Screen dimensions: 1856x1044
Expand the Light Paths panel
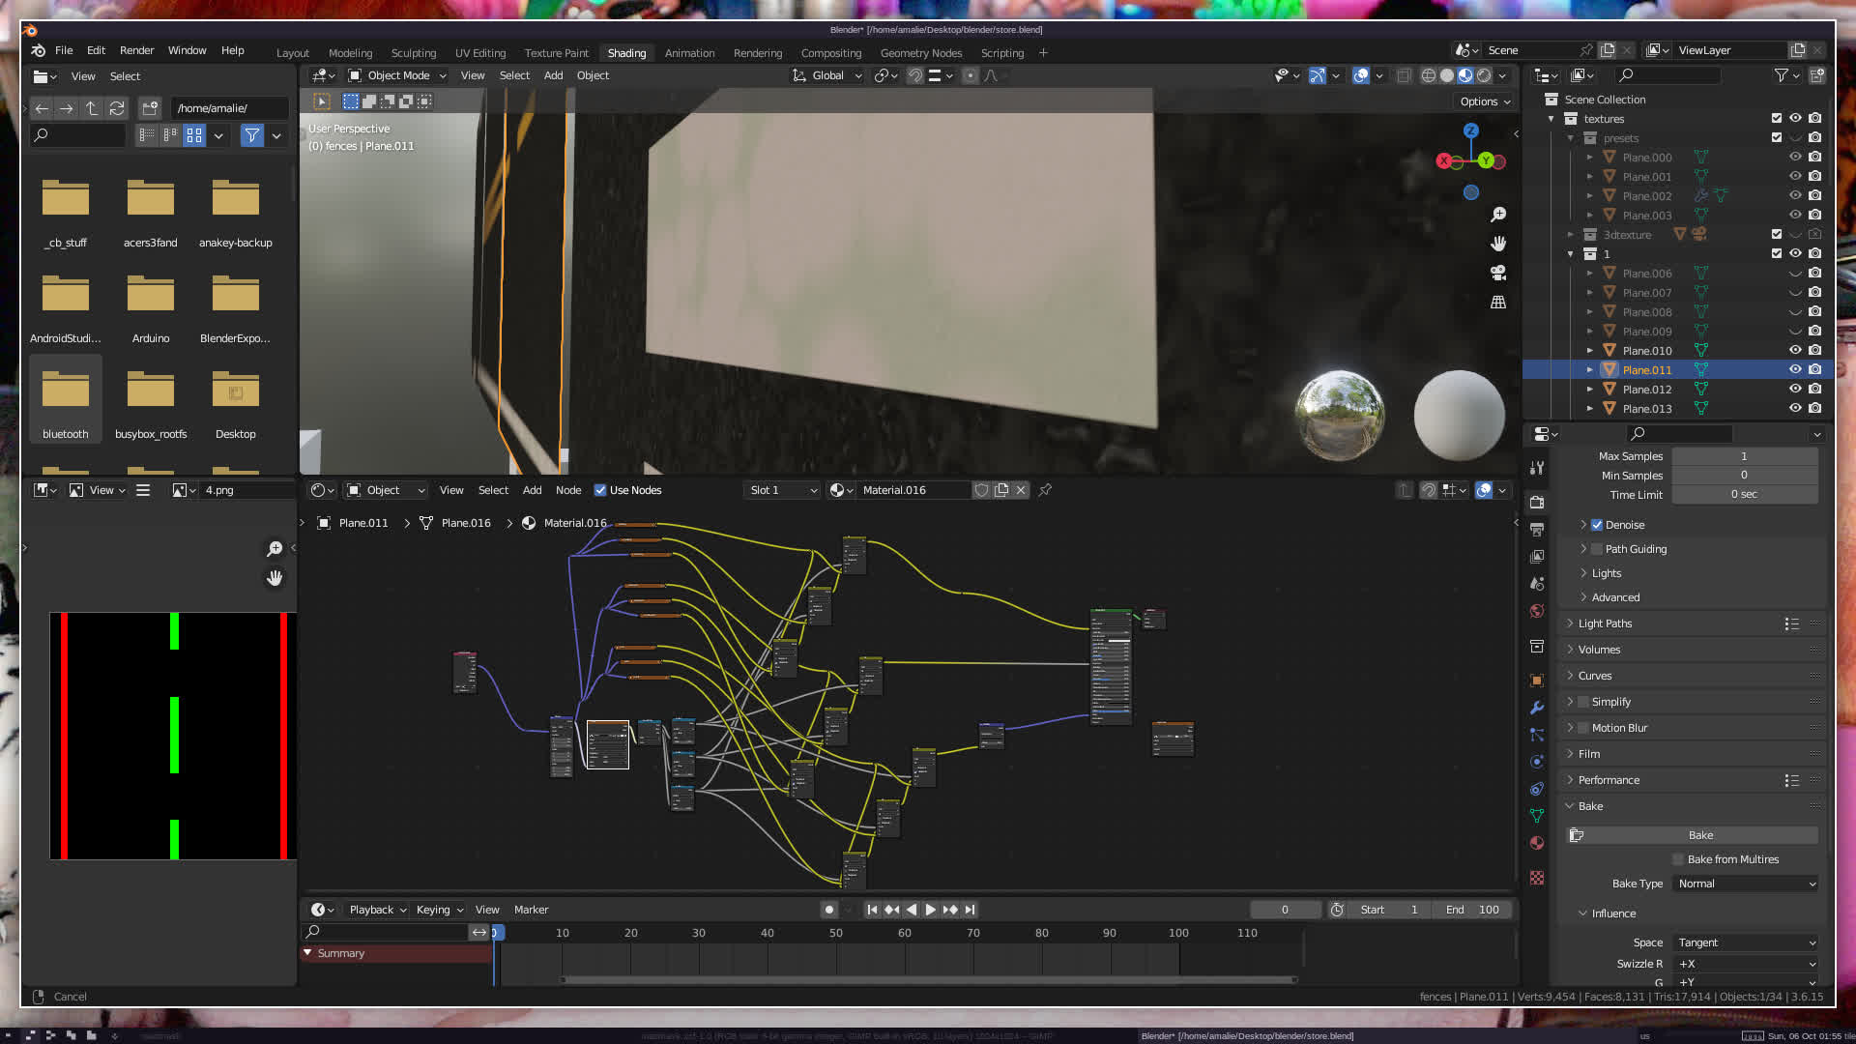coord(1605,623)
